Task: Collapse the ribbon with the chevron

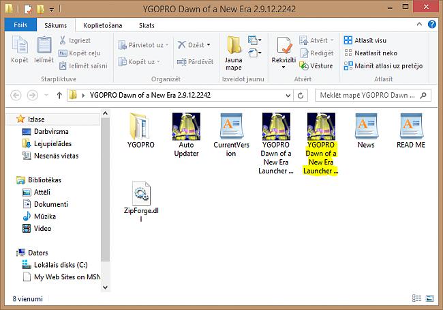Action: point(419,25)
